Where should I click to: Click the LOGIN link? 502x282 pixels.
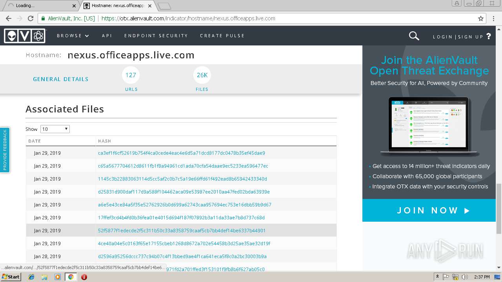(443, 37)
